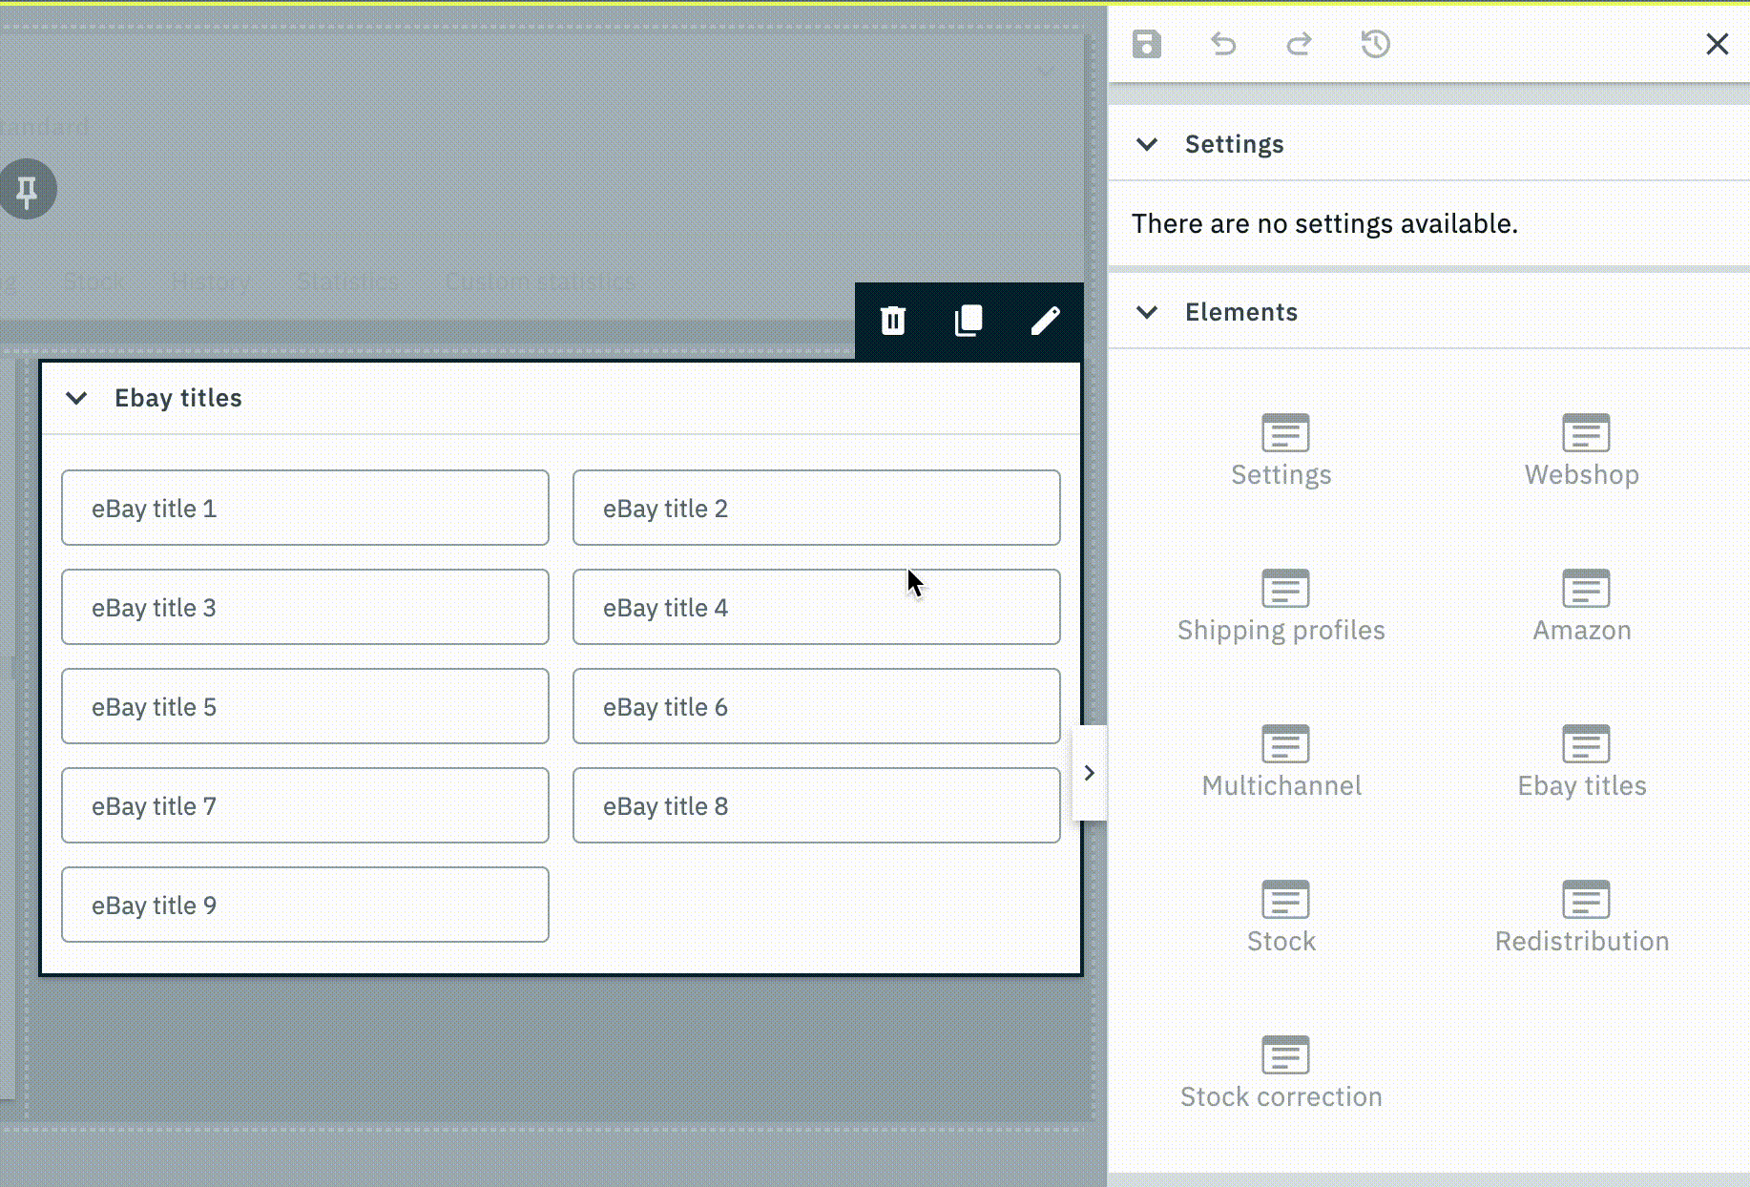Click the eBay title 8 input field
The width and height of the screenshot is (1750, 1187).
click(817, 805)
